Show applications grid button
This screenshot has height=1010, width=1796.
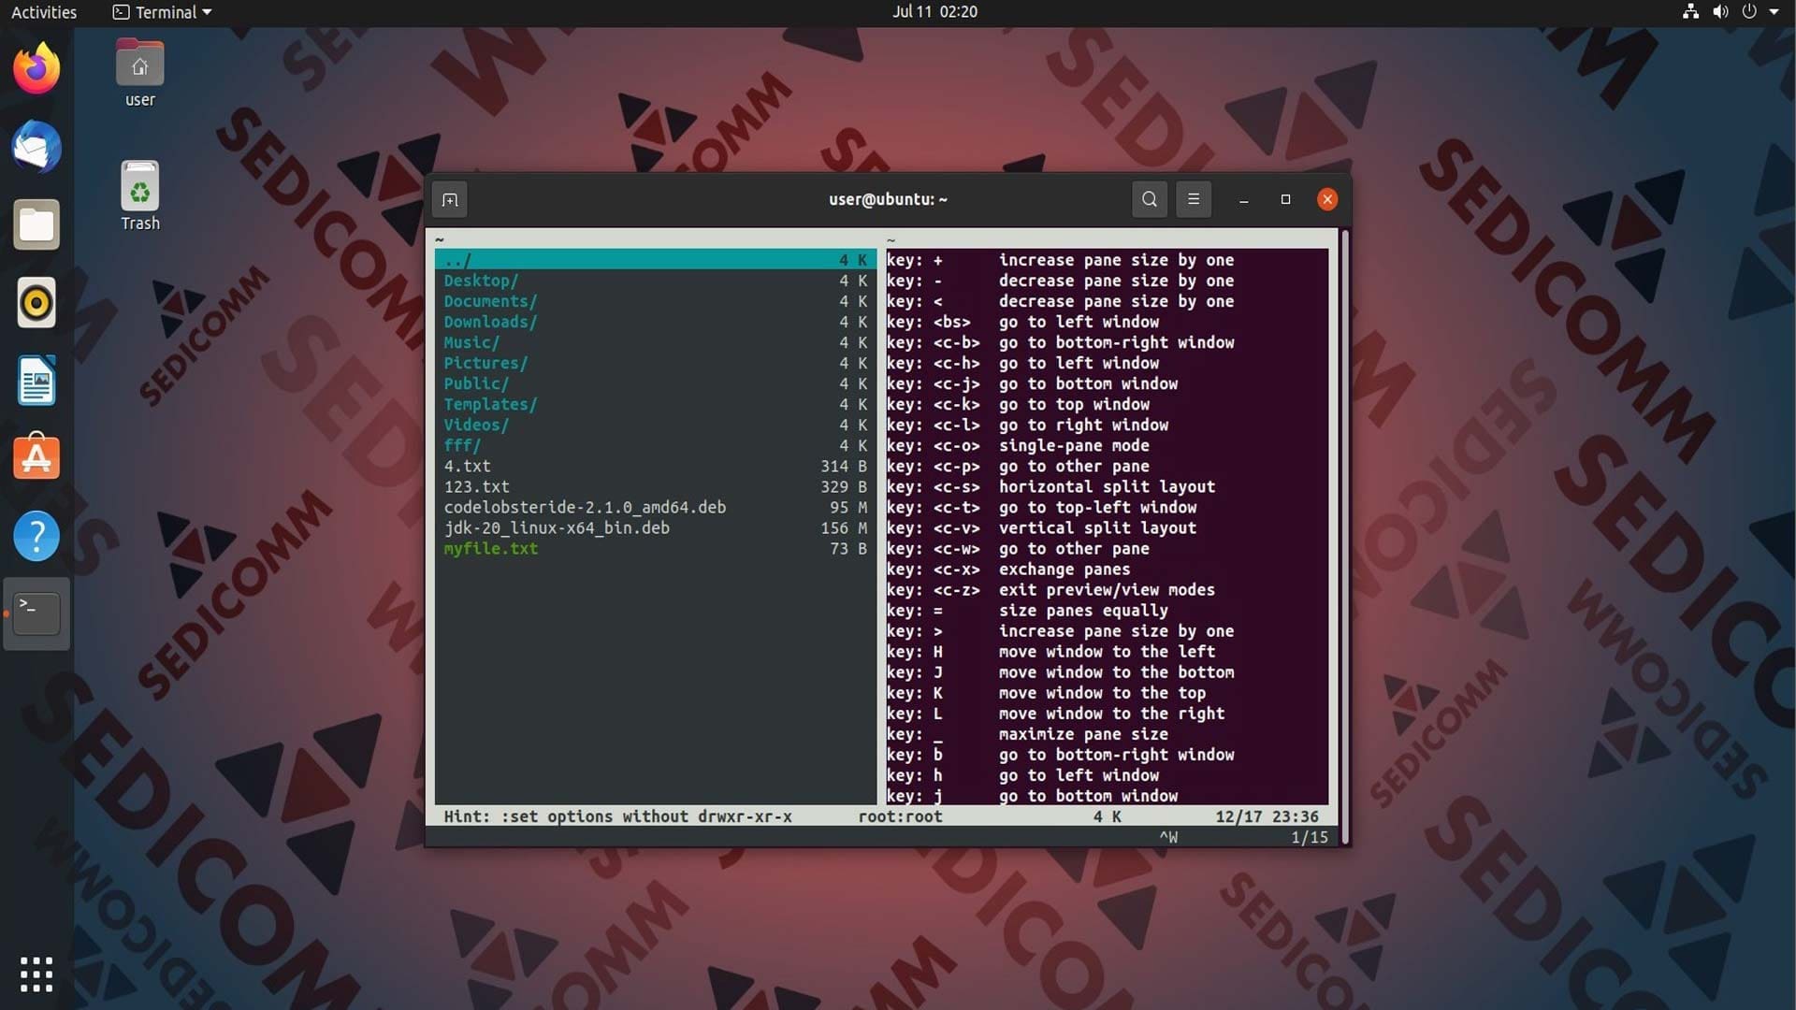[x=36, y=974]
